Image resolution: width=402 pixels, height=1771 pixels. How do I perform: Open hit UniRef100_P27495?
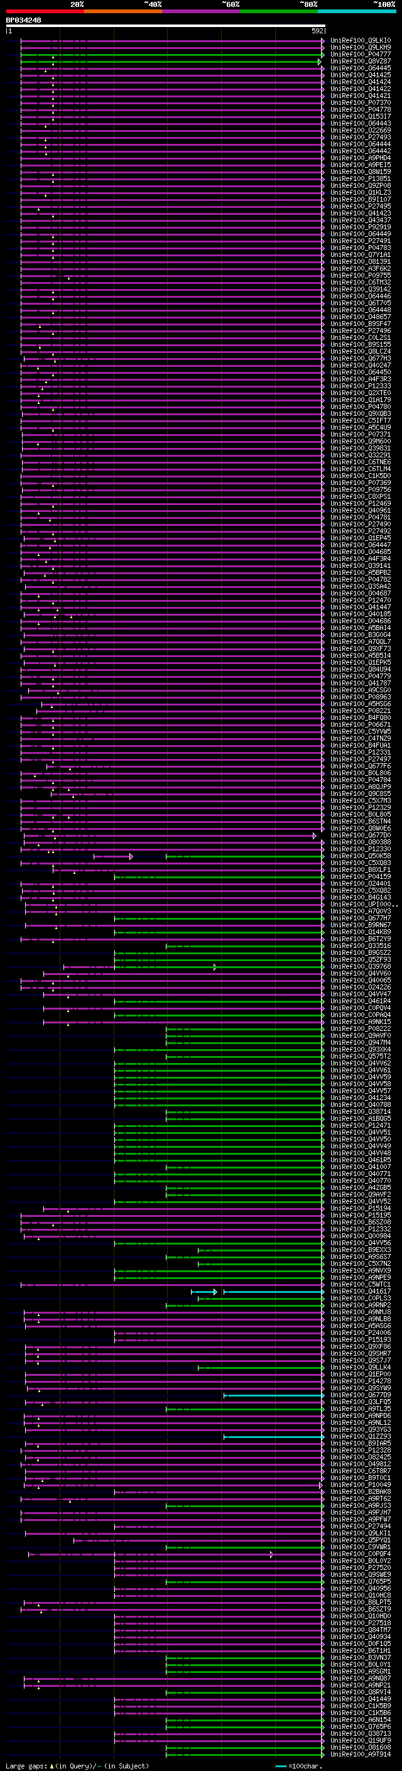pyautogui.click(x=361, y=206)
